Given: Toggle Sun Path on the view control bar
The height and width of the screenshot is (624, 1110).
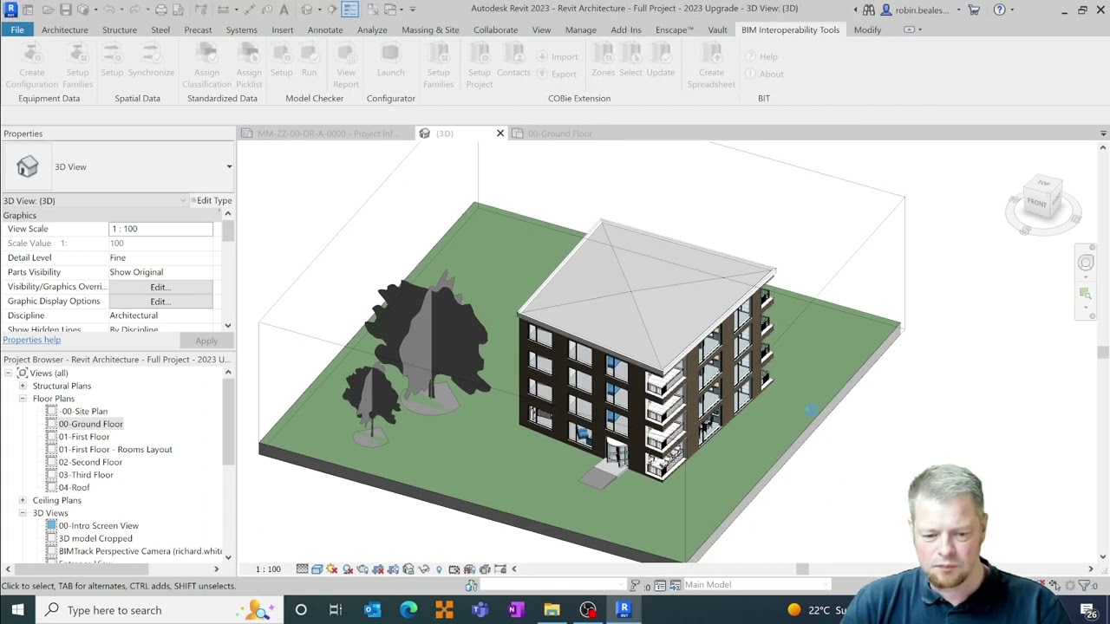Looking at the screenshot, I should coord(332,569).
